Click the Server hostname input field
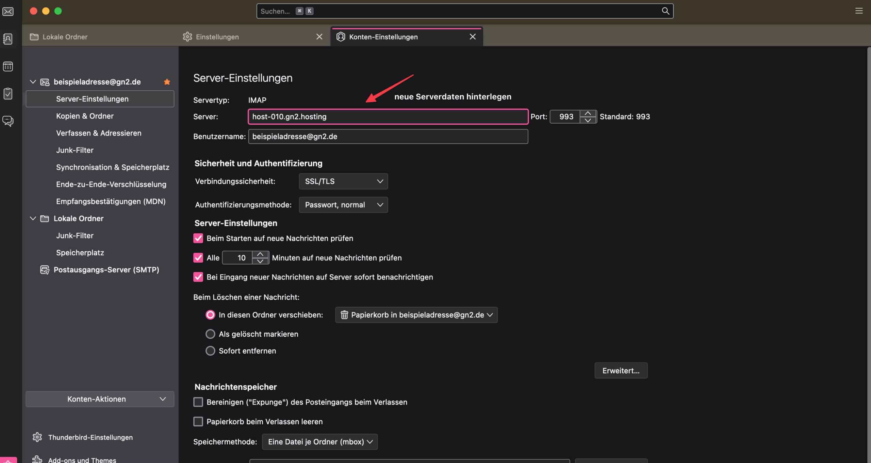 point(388,117)
